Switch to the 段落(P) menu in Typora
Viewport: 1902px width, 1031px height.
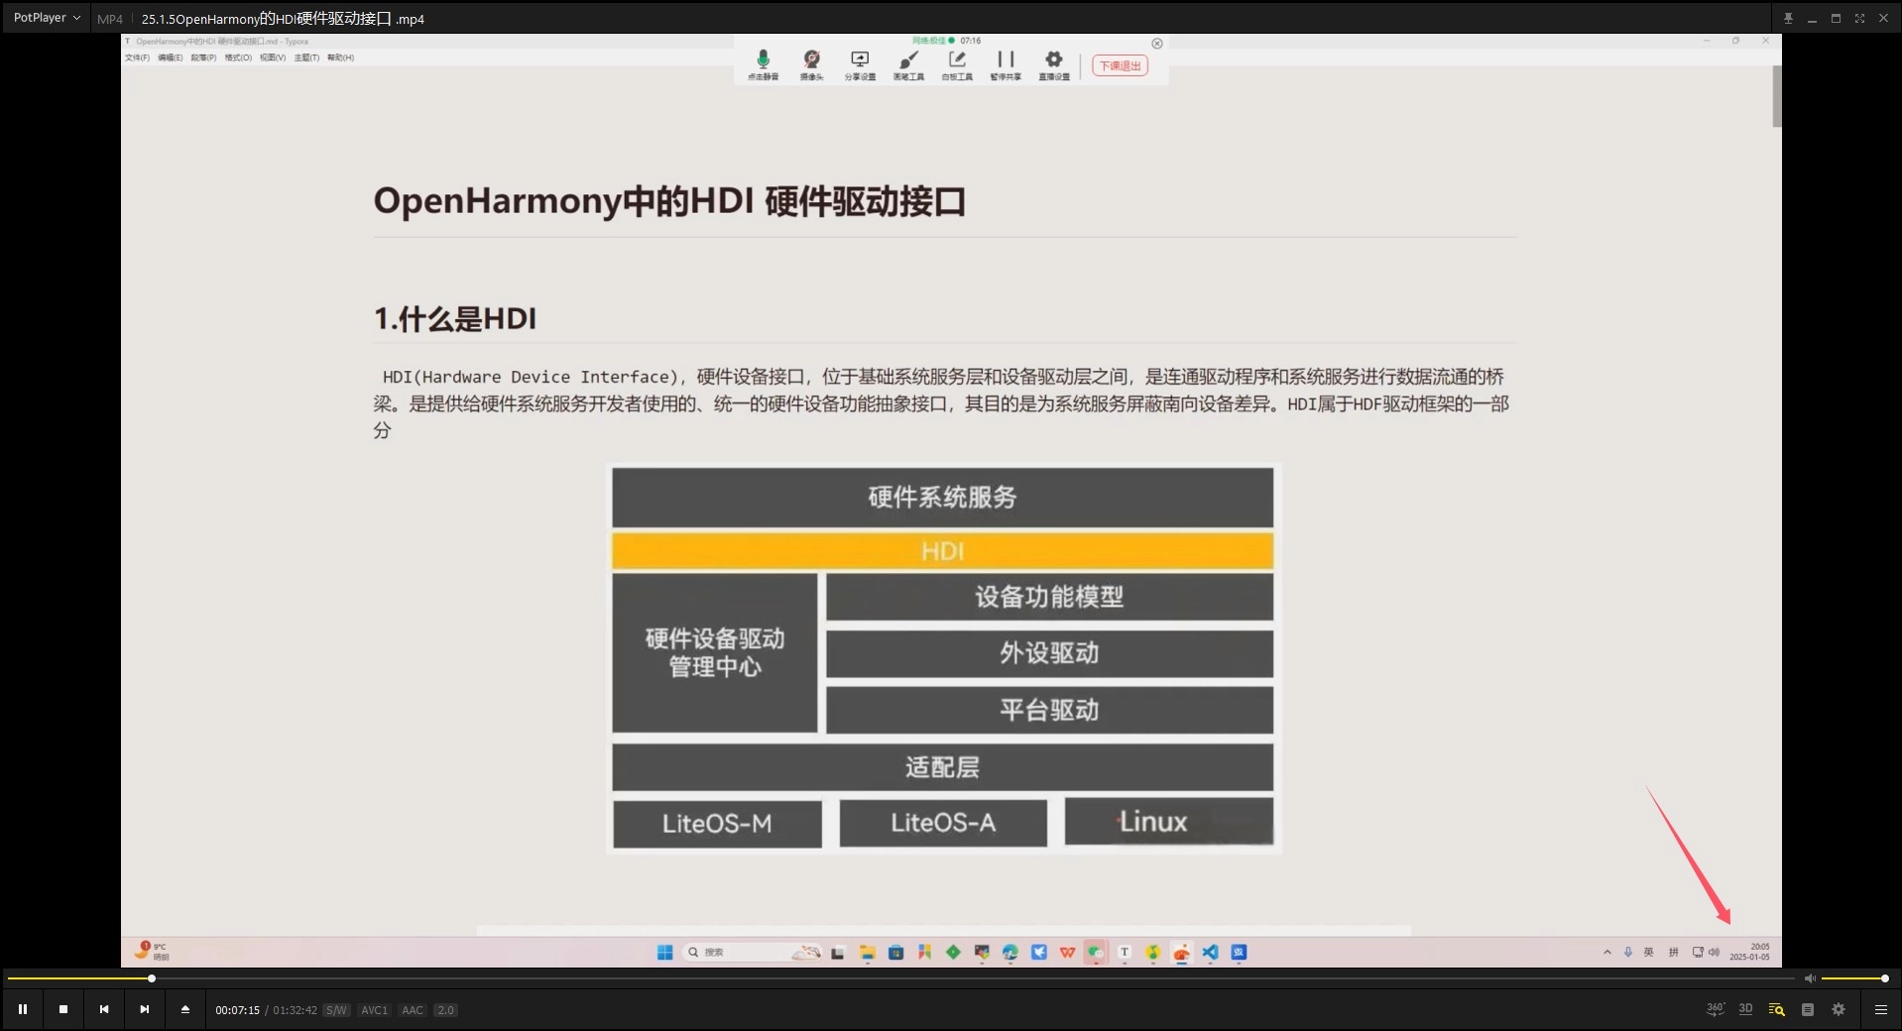tap(202, 57)
